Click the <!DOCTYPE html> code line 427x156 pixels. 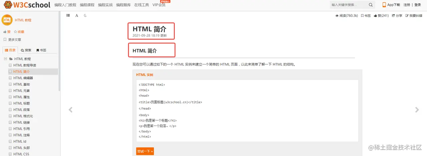152,85
